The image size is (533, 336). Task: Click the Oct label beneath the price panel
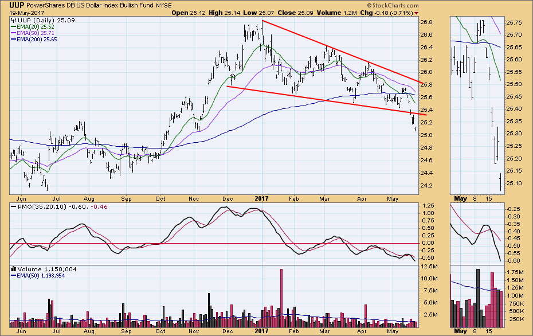coord(160,198)
